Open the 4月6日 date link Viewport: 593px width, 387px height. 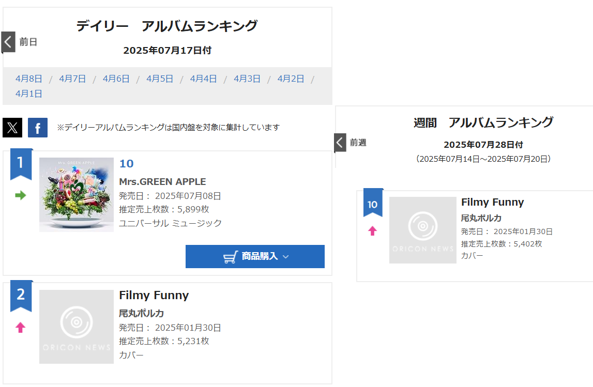(x=116, y=79)
